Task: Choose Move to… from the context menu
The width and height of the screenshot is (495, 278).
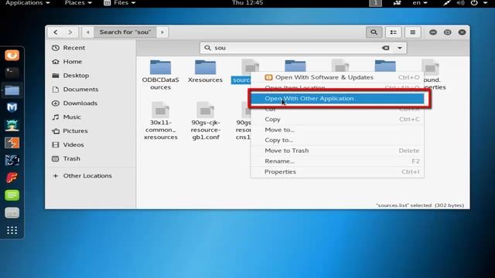Action: 337,130
